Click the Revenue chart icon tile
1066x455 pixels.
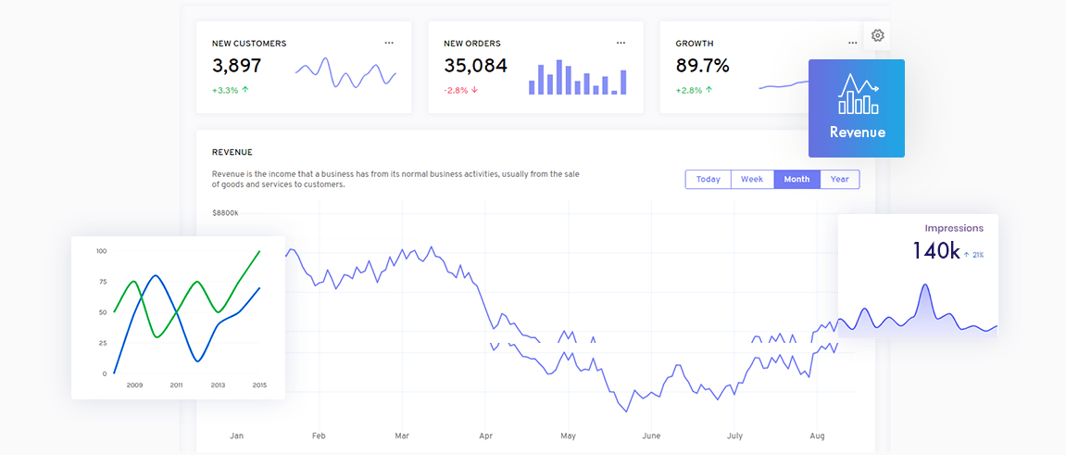click(857, 108)
